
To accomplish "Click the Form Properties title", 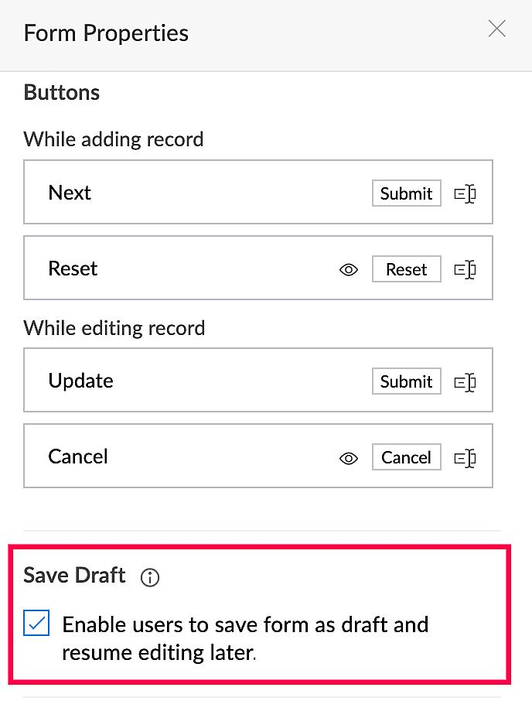I will pos(106,33).
